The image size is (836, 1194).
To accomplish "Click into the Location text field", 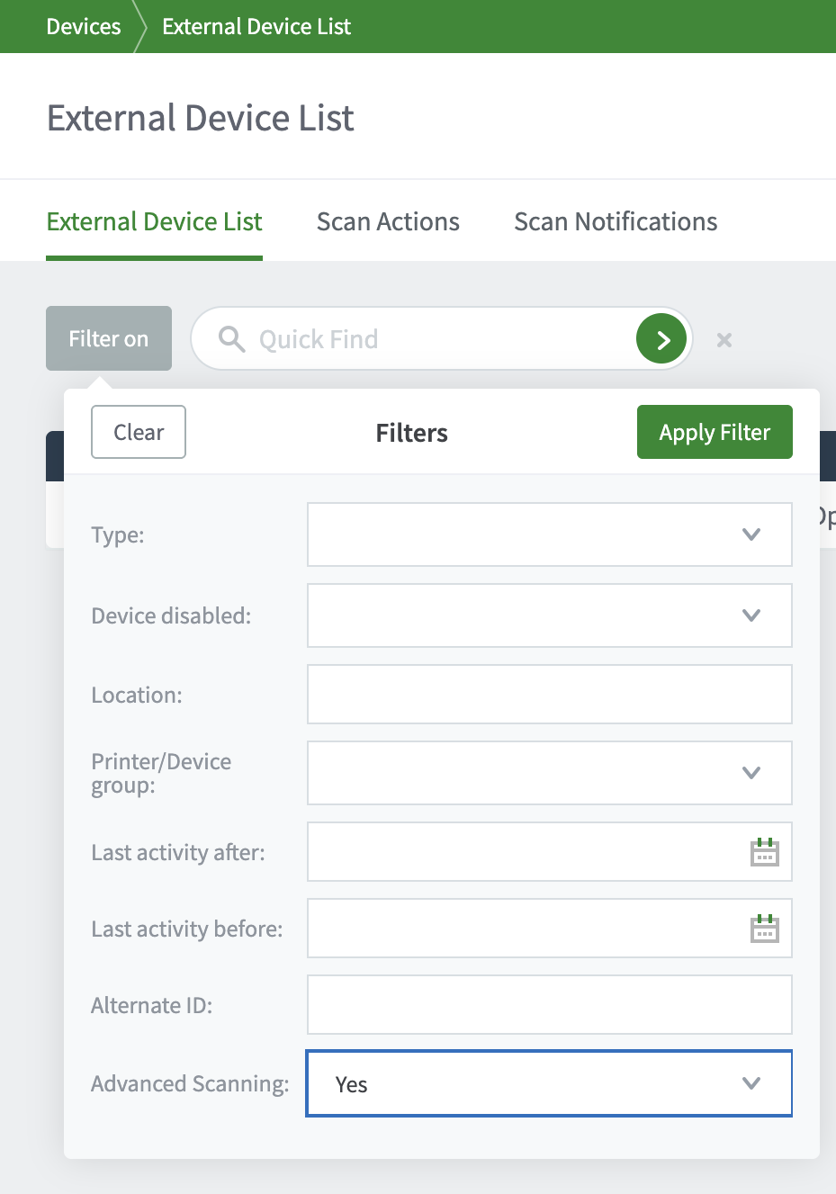I will (x=549, y=695).
